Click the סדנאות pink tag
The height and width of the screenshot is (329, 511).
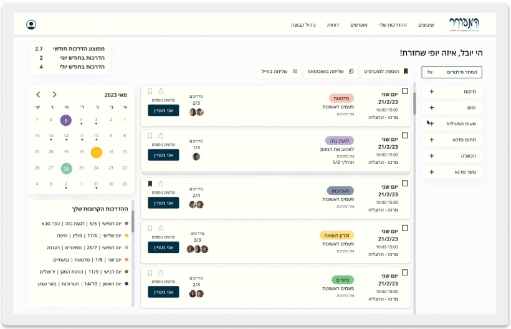tap(341, 98)
